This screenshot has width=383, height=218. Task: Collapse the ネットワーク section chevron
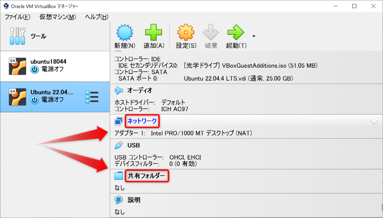click(374, 122)
